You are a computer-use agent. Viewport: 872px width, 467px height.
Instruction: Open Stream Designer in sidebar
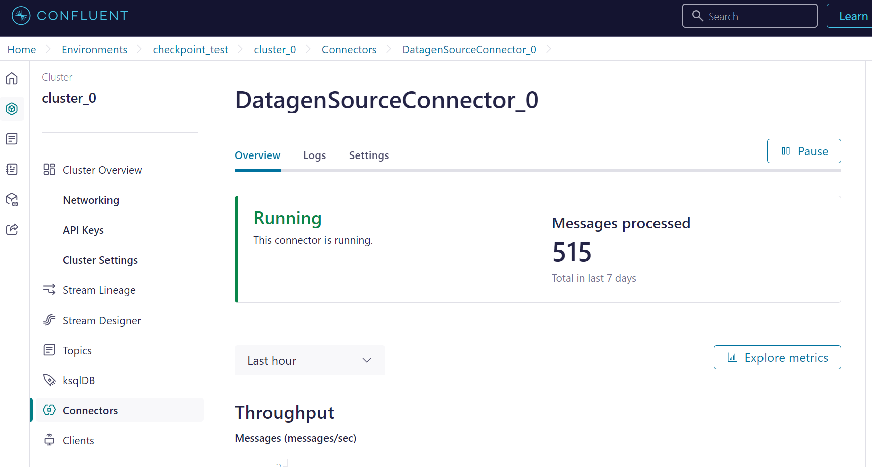tap(102, 321)
